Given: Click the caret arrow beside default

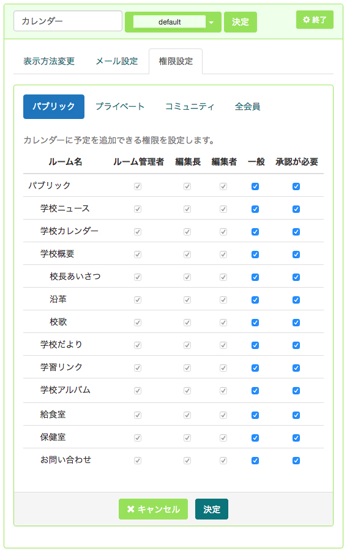Looking at the screenshot, I should [x=211, y=22].
